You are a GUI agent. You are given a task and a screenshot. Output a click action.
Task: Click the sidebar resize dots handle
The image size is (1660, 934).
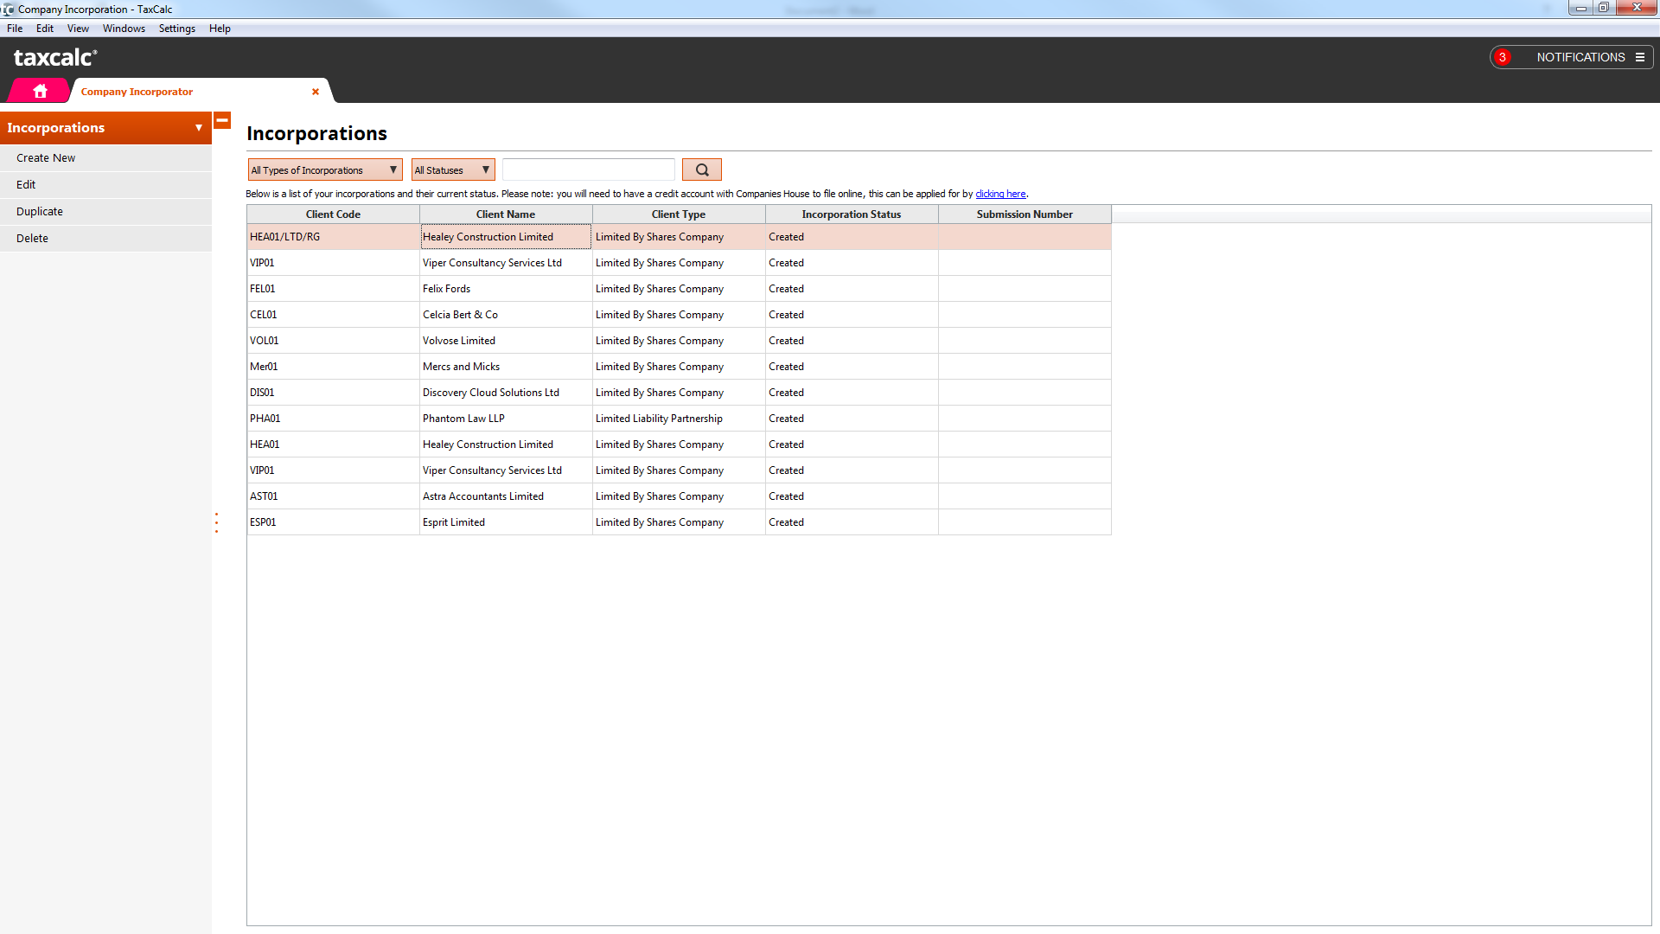pos(216,522)
